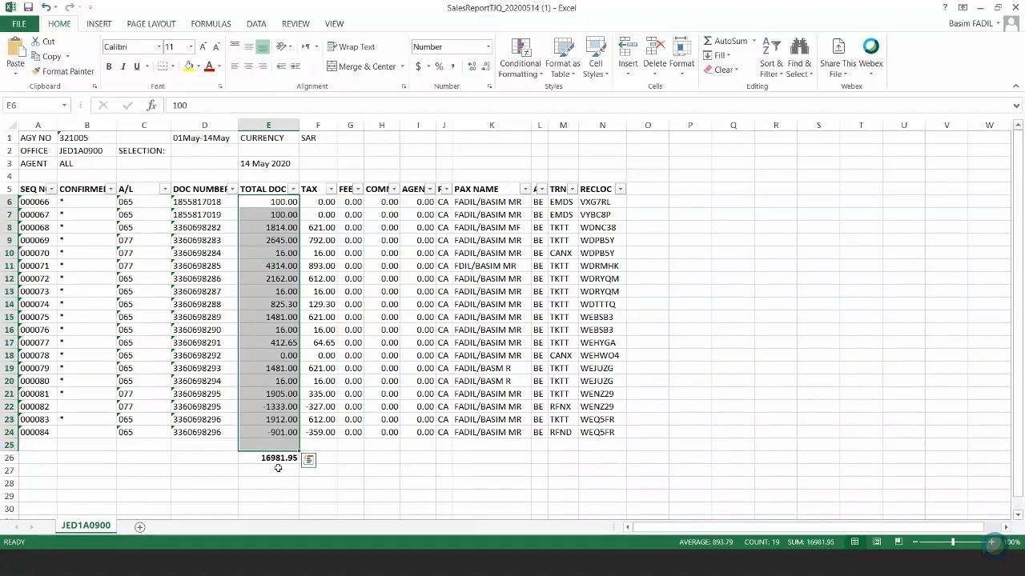Select the JED1A0900 sheet tab
This screenshot has height=576, width=1025.
click(x=86, y=526)
